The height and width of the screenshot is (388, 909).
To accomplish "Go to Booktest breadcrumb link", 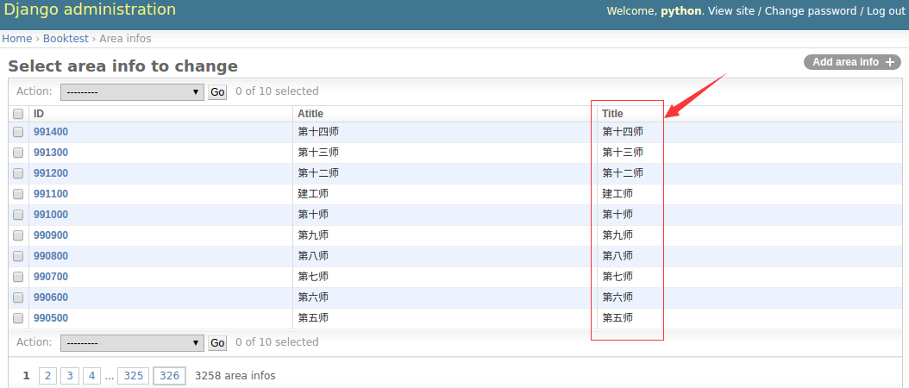I will tap(66, 39).
